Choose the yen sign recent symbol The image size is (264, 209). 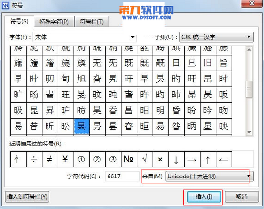66,159
